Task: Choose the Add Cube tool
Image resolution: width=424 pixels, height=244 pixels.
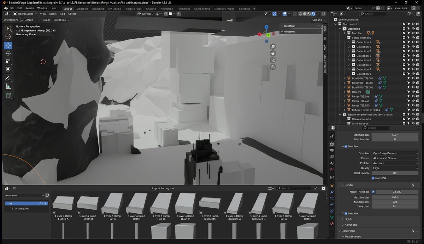Action: tap(8, 95)
